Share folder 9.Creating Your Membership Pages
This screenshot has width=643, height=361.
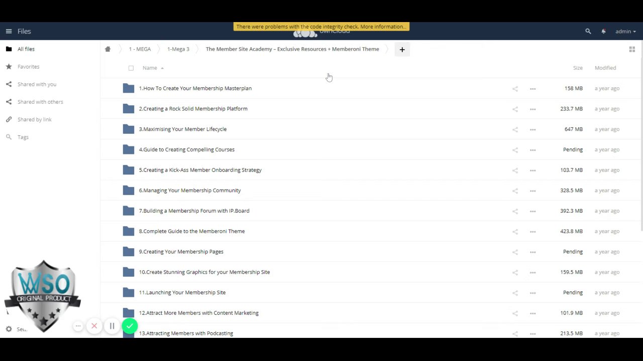point(515,252)
